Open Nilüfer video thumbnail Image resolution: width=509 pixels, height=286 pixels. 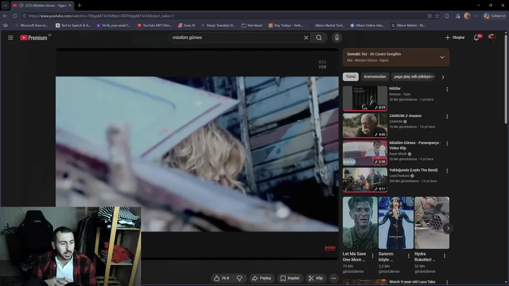(x=365, y=98)
